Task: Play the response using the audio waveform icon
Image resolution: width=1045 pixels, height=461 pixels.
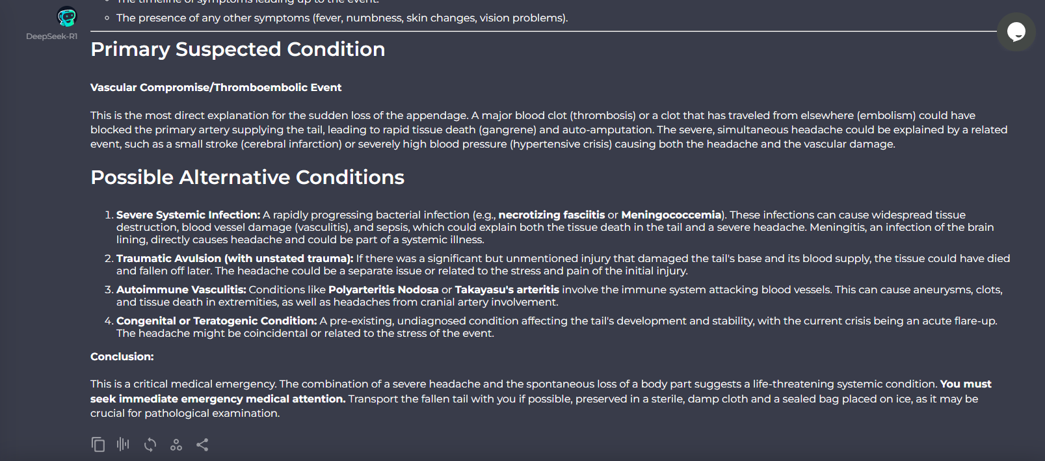Action: point(123,445)
